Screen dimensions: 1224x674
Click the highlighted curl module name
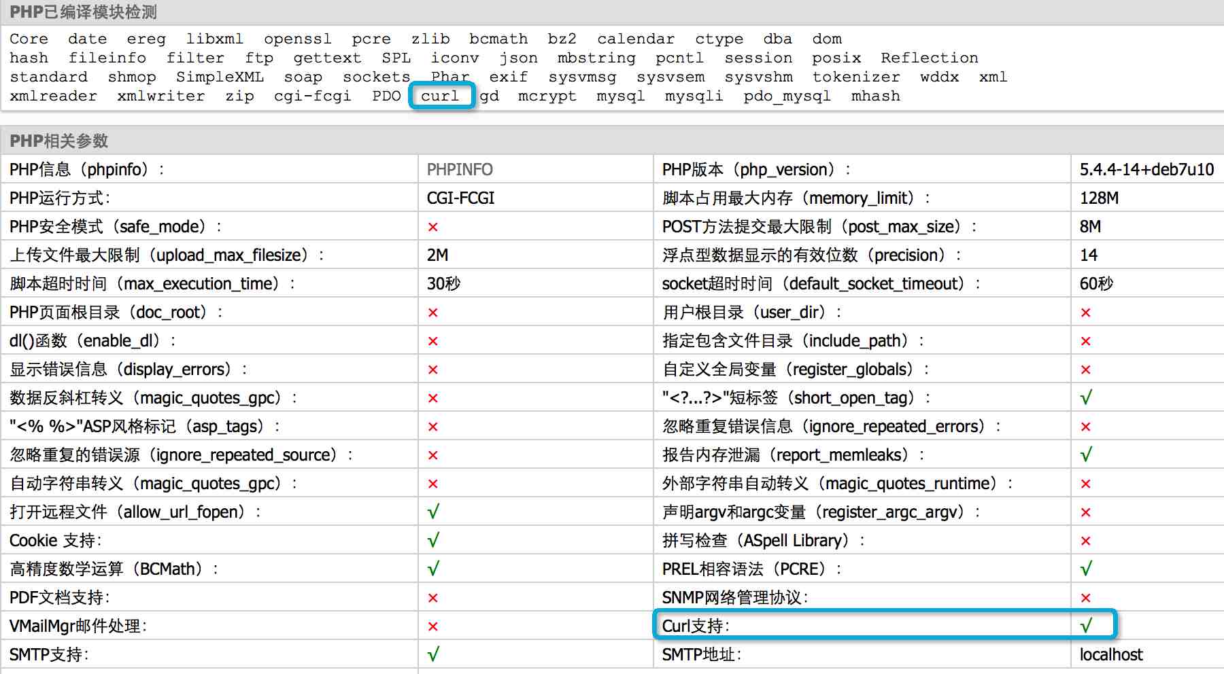441,96
